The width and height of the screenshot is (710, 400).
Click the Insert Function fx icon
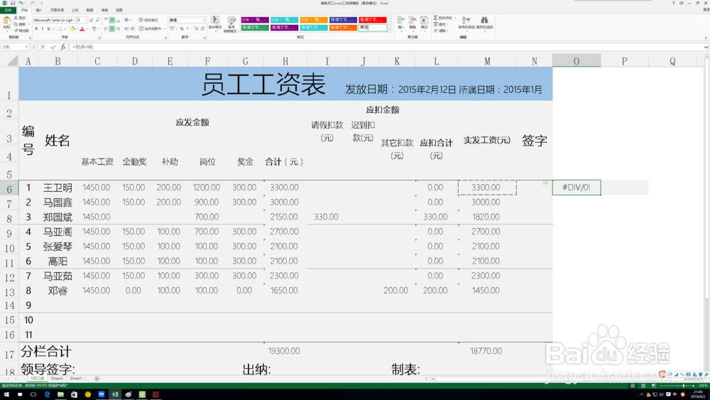coord(63,47)
